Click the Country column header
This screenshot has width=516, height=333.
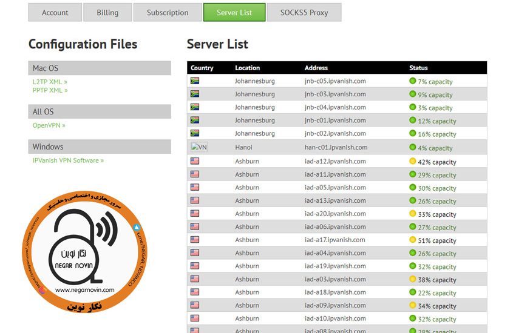(202, 68)
